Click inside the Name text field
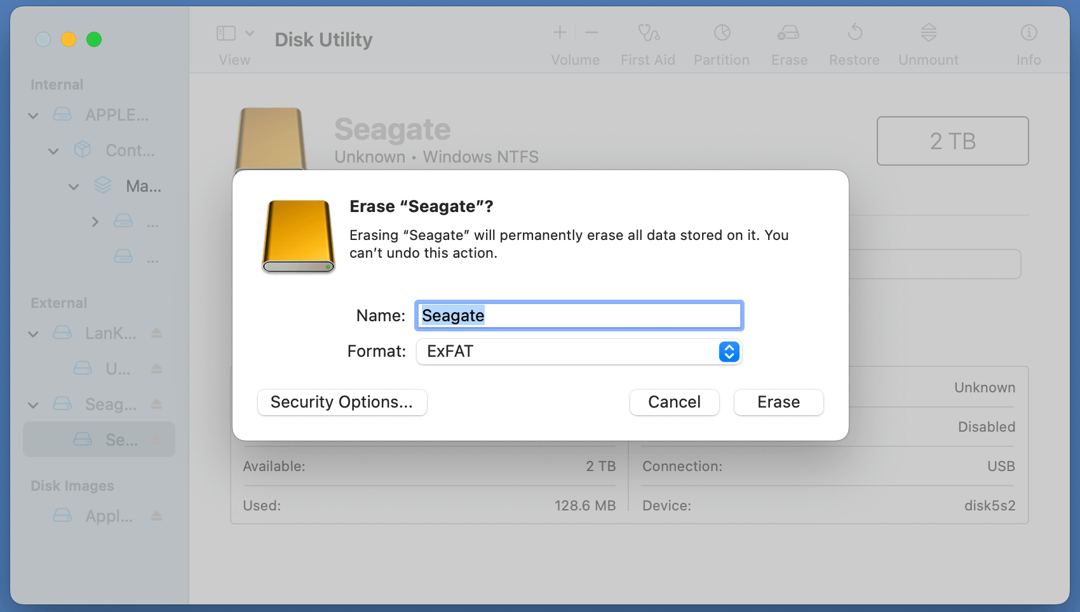Screen dimensions: 1080x612 578,316
